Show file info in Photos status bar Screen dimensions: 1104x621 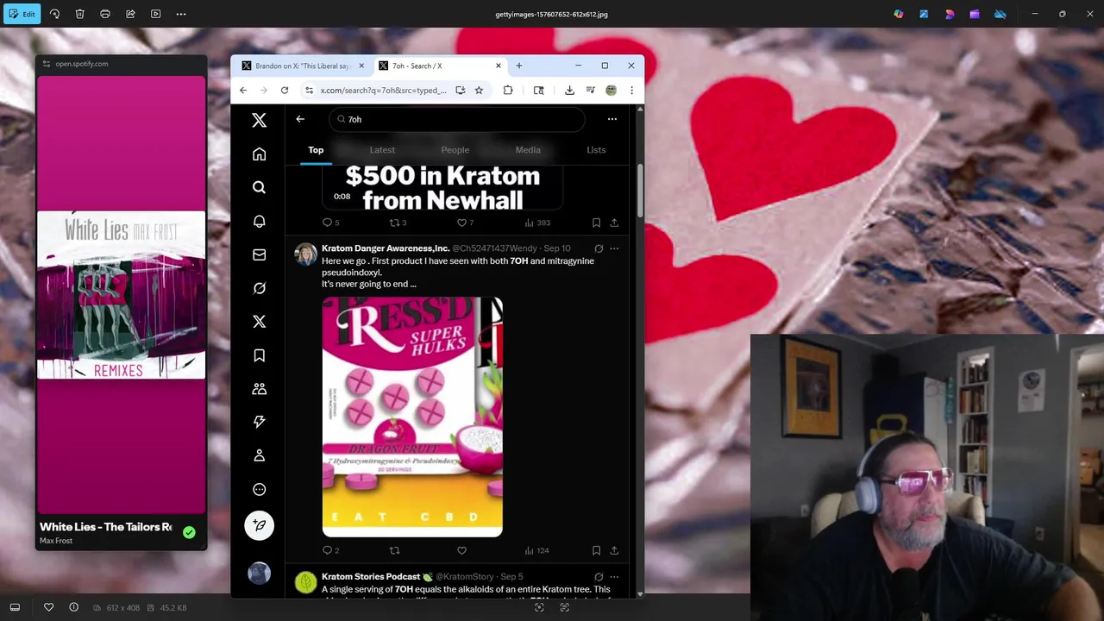coord(73,607)
